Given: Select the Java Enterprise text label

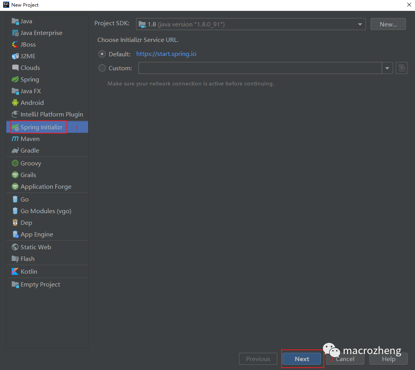Looking at the screenshot, I should pyautogui.click(x=42, y=33).
